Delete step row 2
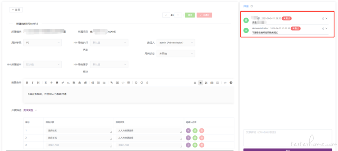The width and height of the screenshot is (338, 151). [201, 138]
